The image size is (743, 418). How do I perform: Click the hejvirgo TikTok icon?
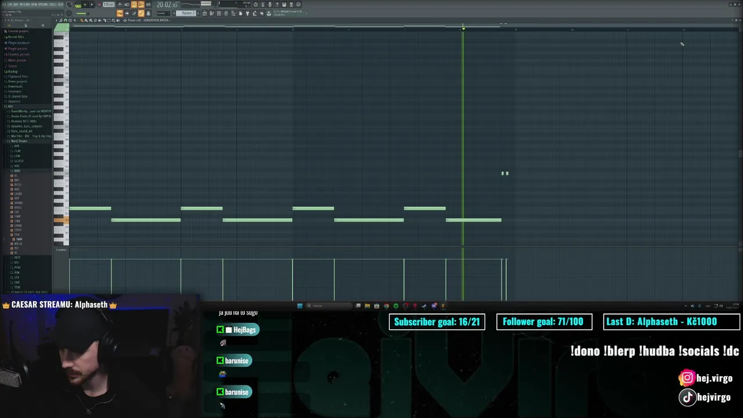tap(687, 397)
